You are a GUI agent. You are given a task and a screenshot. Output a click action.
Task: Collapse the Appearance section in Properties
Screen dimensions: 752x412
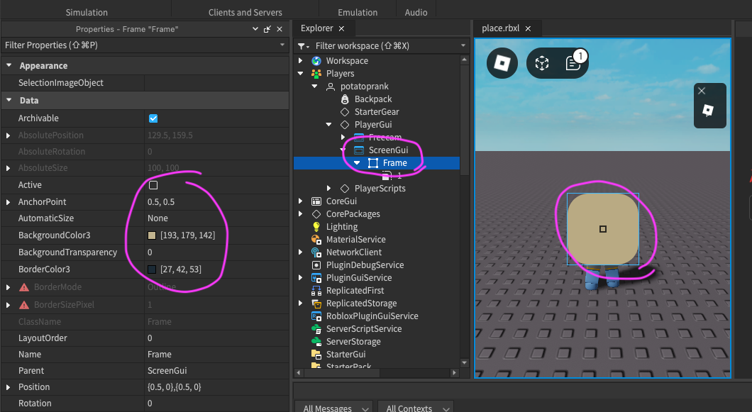point(9,65)
